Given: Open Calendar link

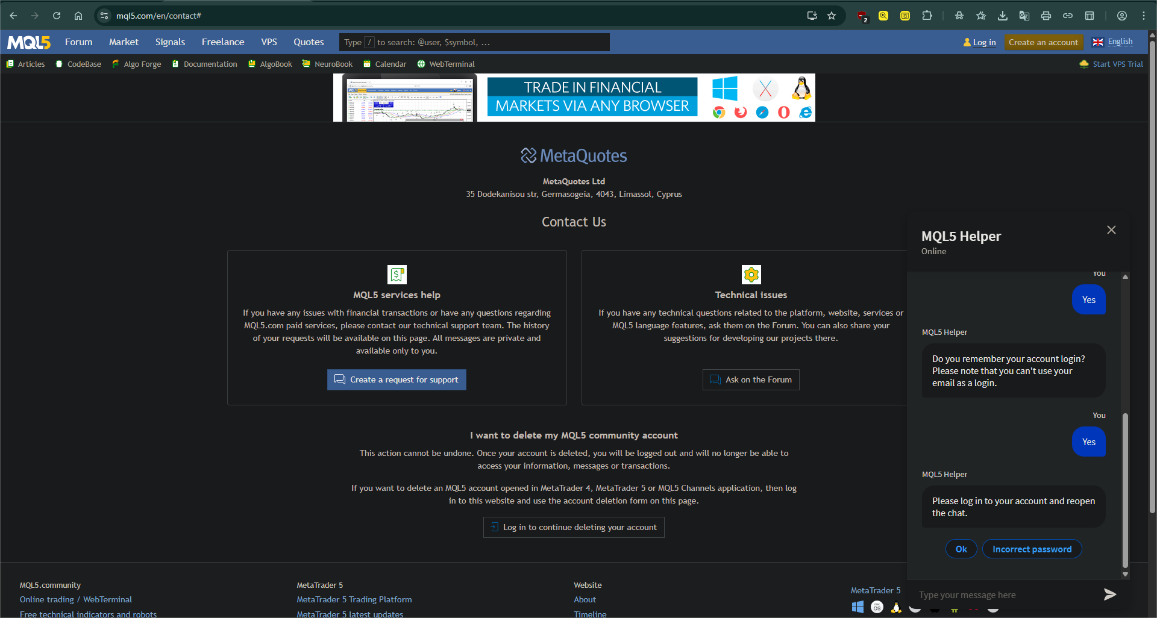Looking at the screenshot, I should pos(384,64).
